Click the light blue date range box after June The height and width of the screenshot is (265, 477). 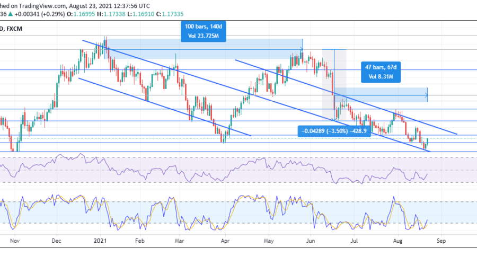381,95
